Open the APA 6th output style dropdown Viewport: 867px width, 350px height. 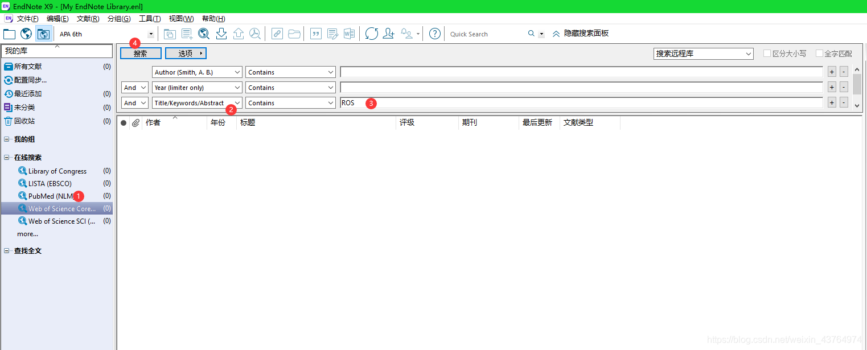(x=151, y=34)
